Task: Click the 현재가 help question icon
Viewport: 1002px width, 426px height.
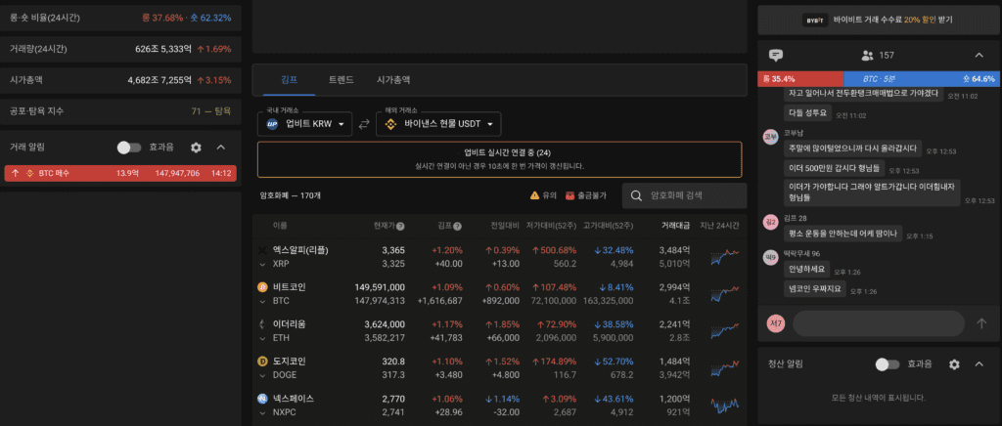Action: point(400,226)
